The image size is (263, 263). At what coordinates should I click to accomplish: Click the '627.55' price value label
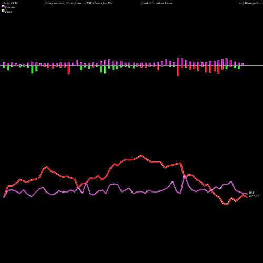pyautogui.click(x=254, y=196)
